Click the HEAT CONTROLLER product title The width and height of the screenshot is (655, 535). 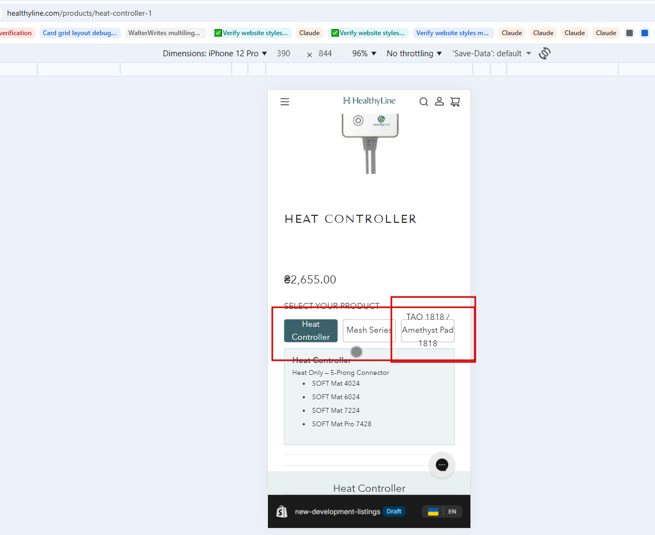click(x=351, y=219)
